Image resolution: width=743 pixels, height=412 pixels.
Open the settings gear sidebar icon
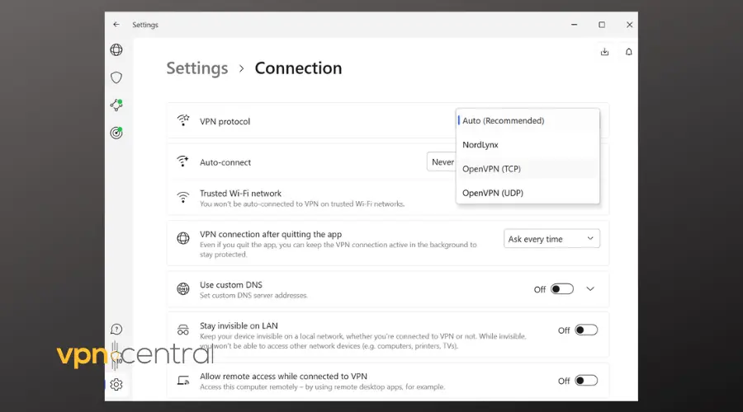tap(116, 385)
